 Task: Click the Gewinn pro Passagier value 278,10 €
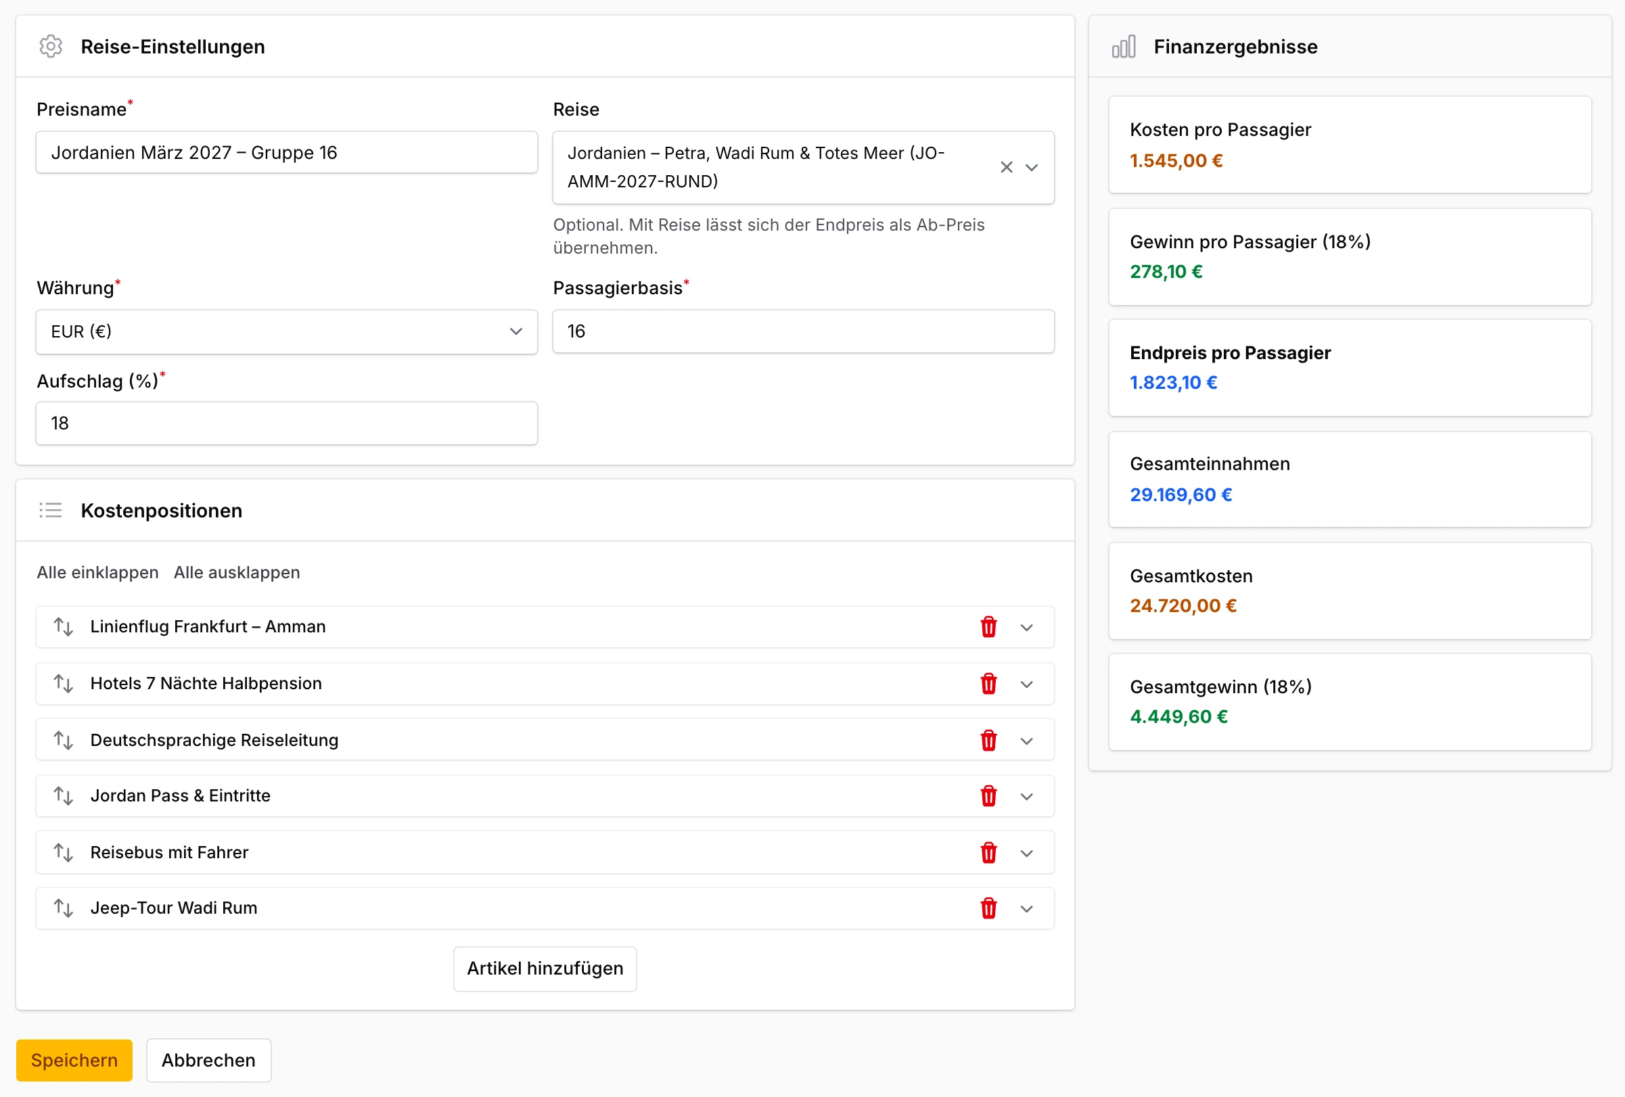click(x=1166, y=272)
